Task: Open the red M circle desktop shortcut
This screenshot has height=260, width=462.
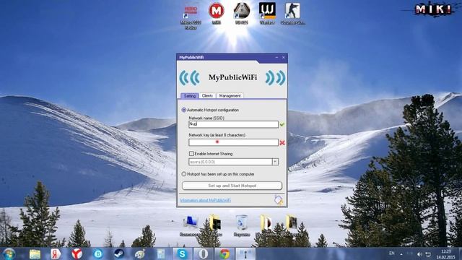Action: click(x=217, y=13)
